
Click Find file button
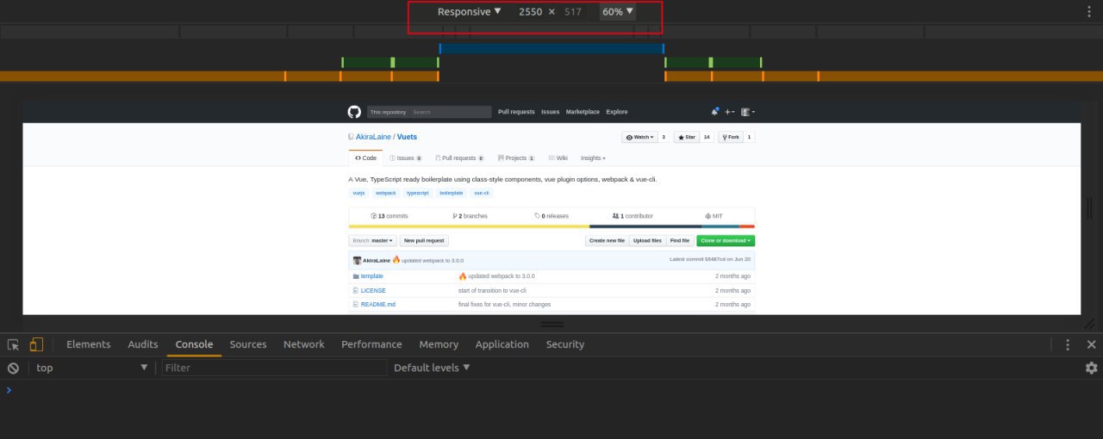pyautogui.click(x=680, y=241)
